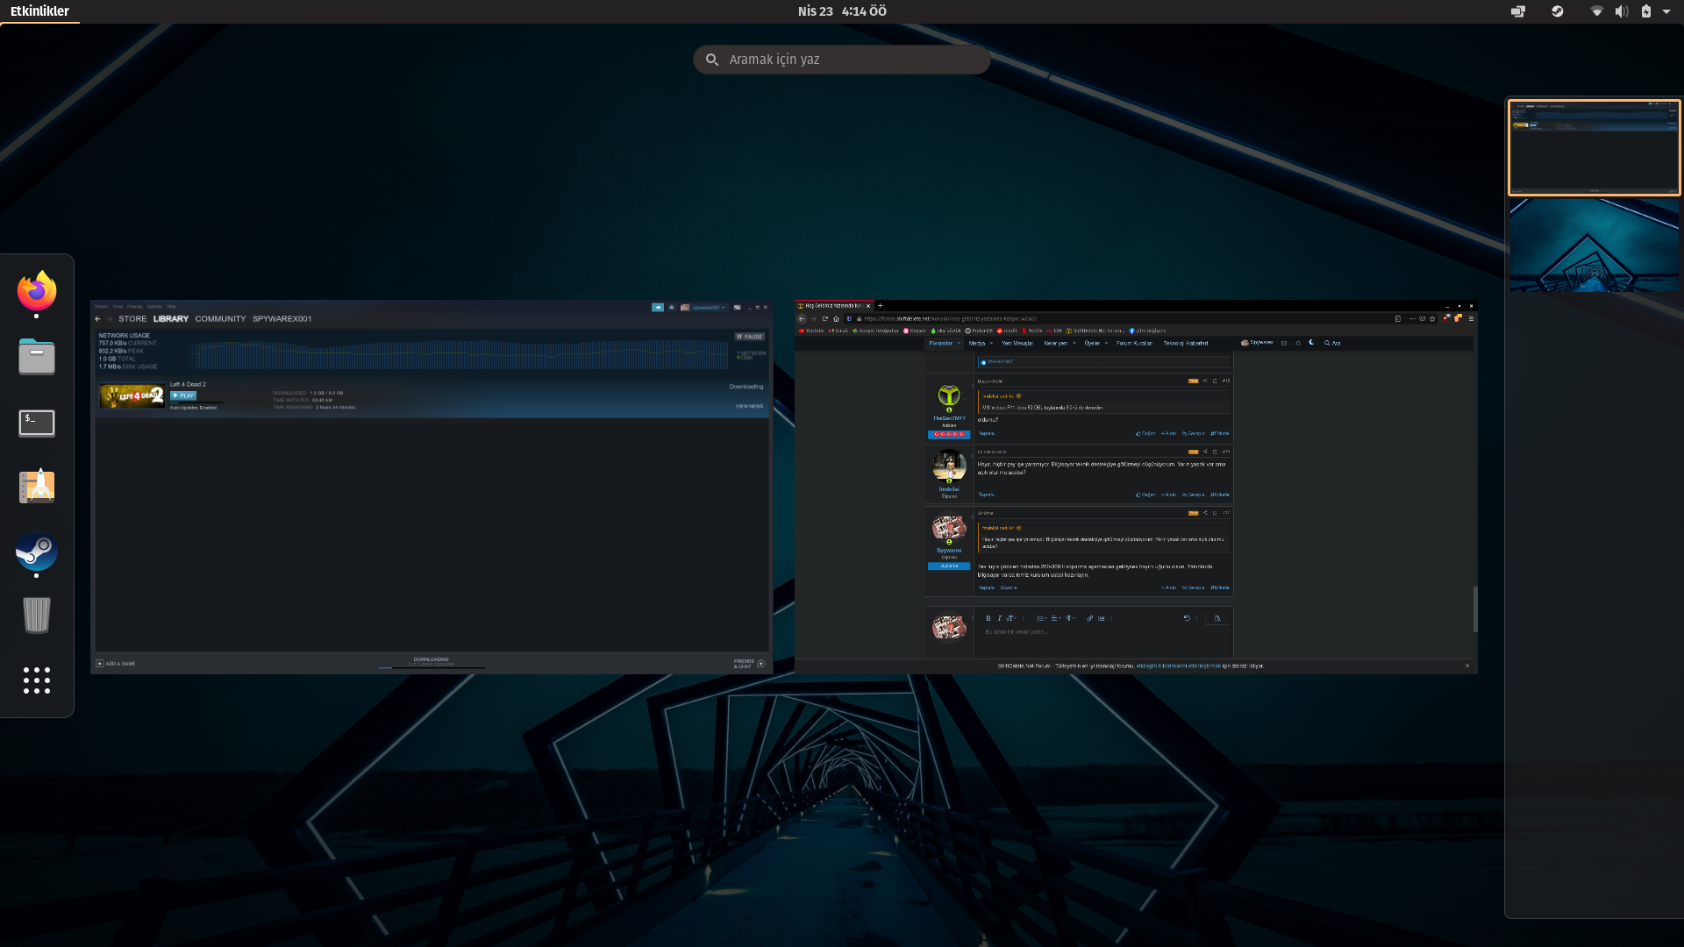Toggle bold formatting in the reply editor
The width and height of the screenshot is (1684, 947).
988,618
